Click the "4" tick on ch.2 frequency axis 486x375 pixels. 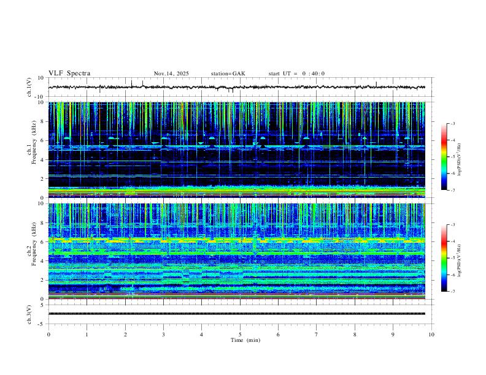43,261
